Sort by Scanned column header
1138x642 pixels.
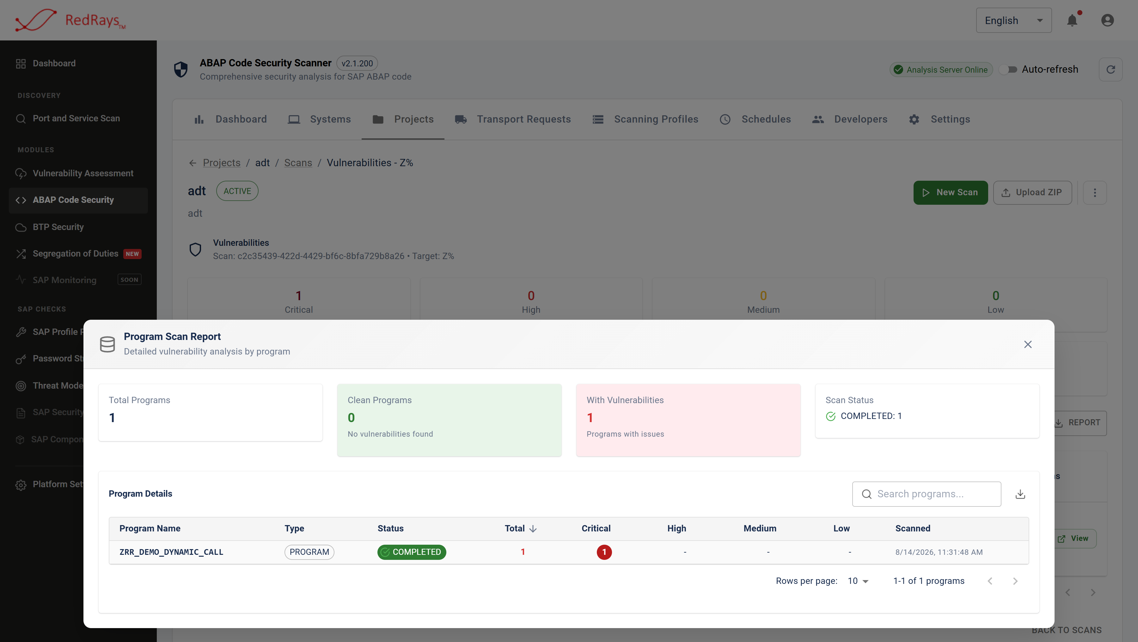[913, 529]
